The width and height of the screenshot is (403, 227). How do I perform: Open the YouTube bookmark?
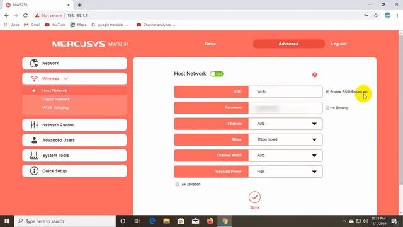55,25
